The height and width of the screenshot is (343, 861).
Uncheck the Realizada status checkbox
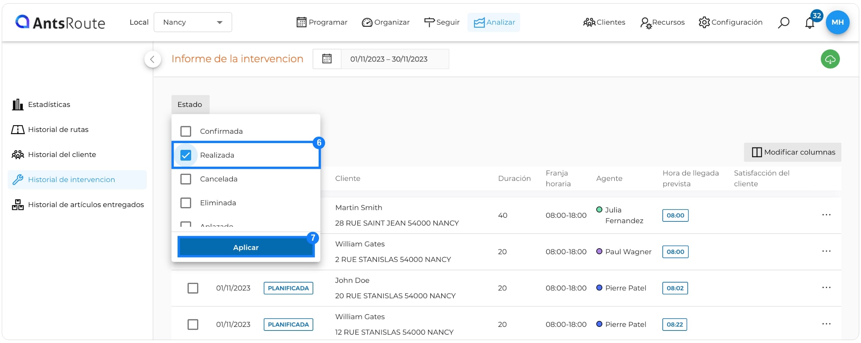click(x=186, y=155)
